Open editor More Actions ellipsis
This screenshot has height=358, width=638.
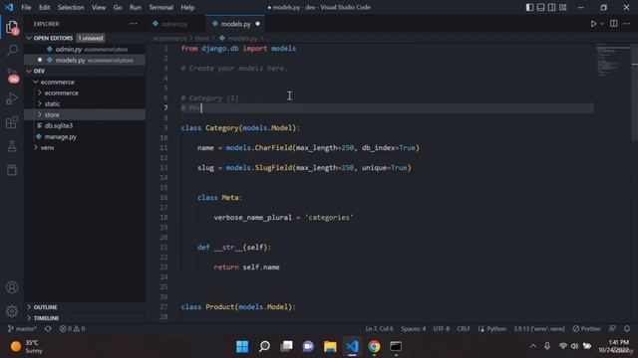pyautogui.click(x=627, y=24)
